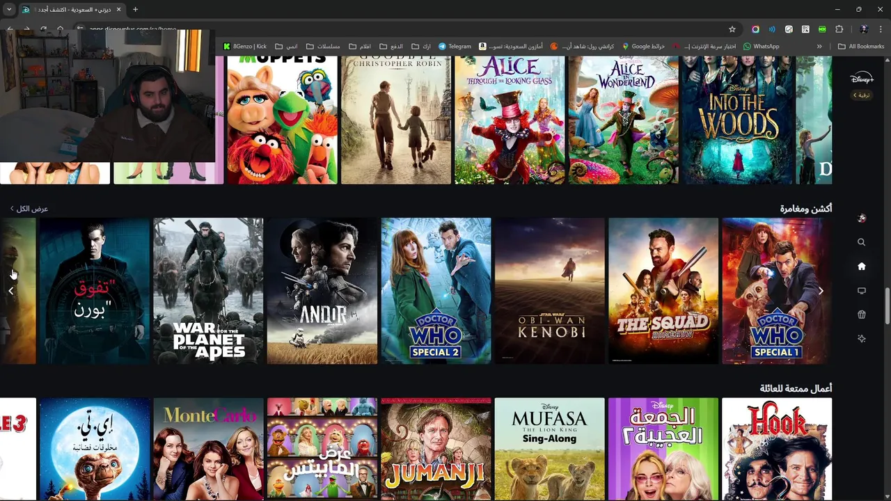Open the Monte Carlo poster
891x501 pixels.
(x=208, y=449)
